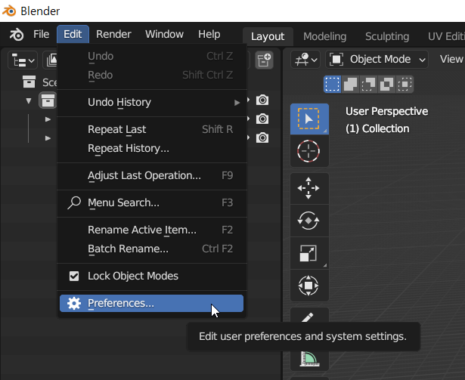Open the Object Mode dropdown
The image size is (465, 380).
pyautogui.click(x=379, y=59)
